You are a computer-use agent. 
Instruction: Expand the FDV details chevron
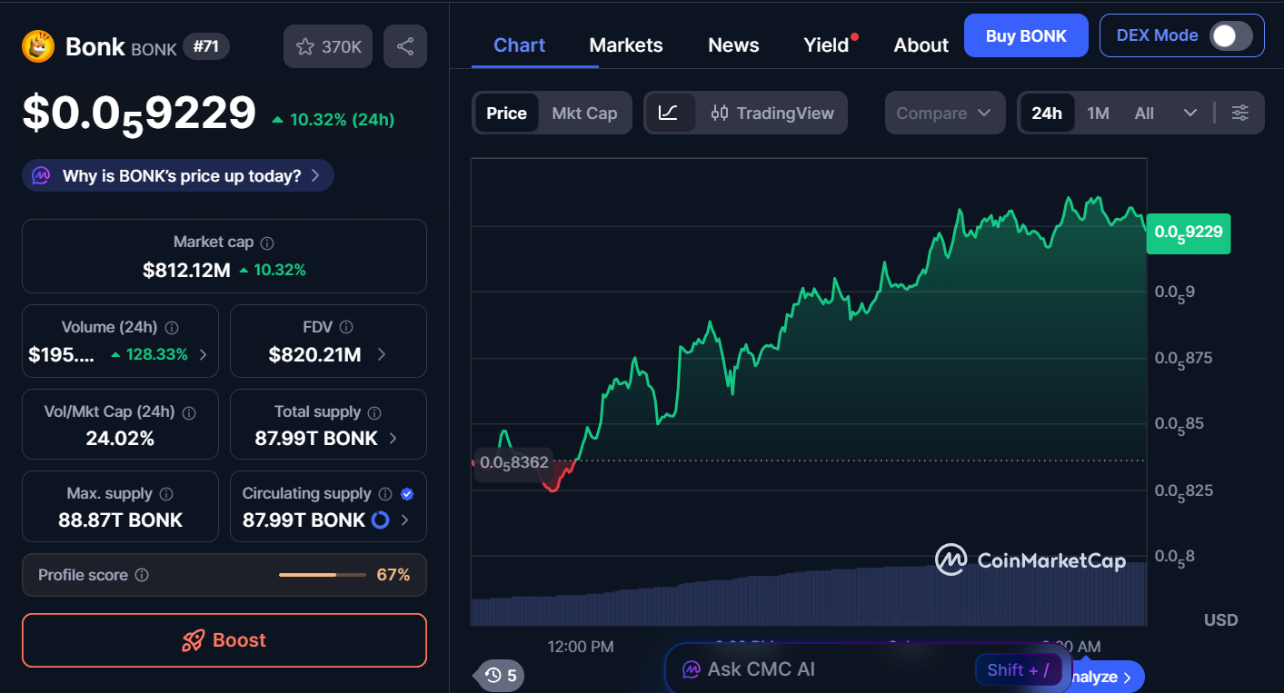pyautogui.click(x=381, y=355)
